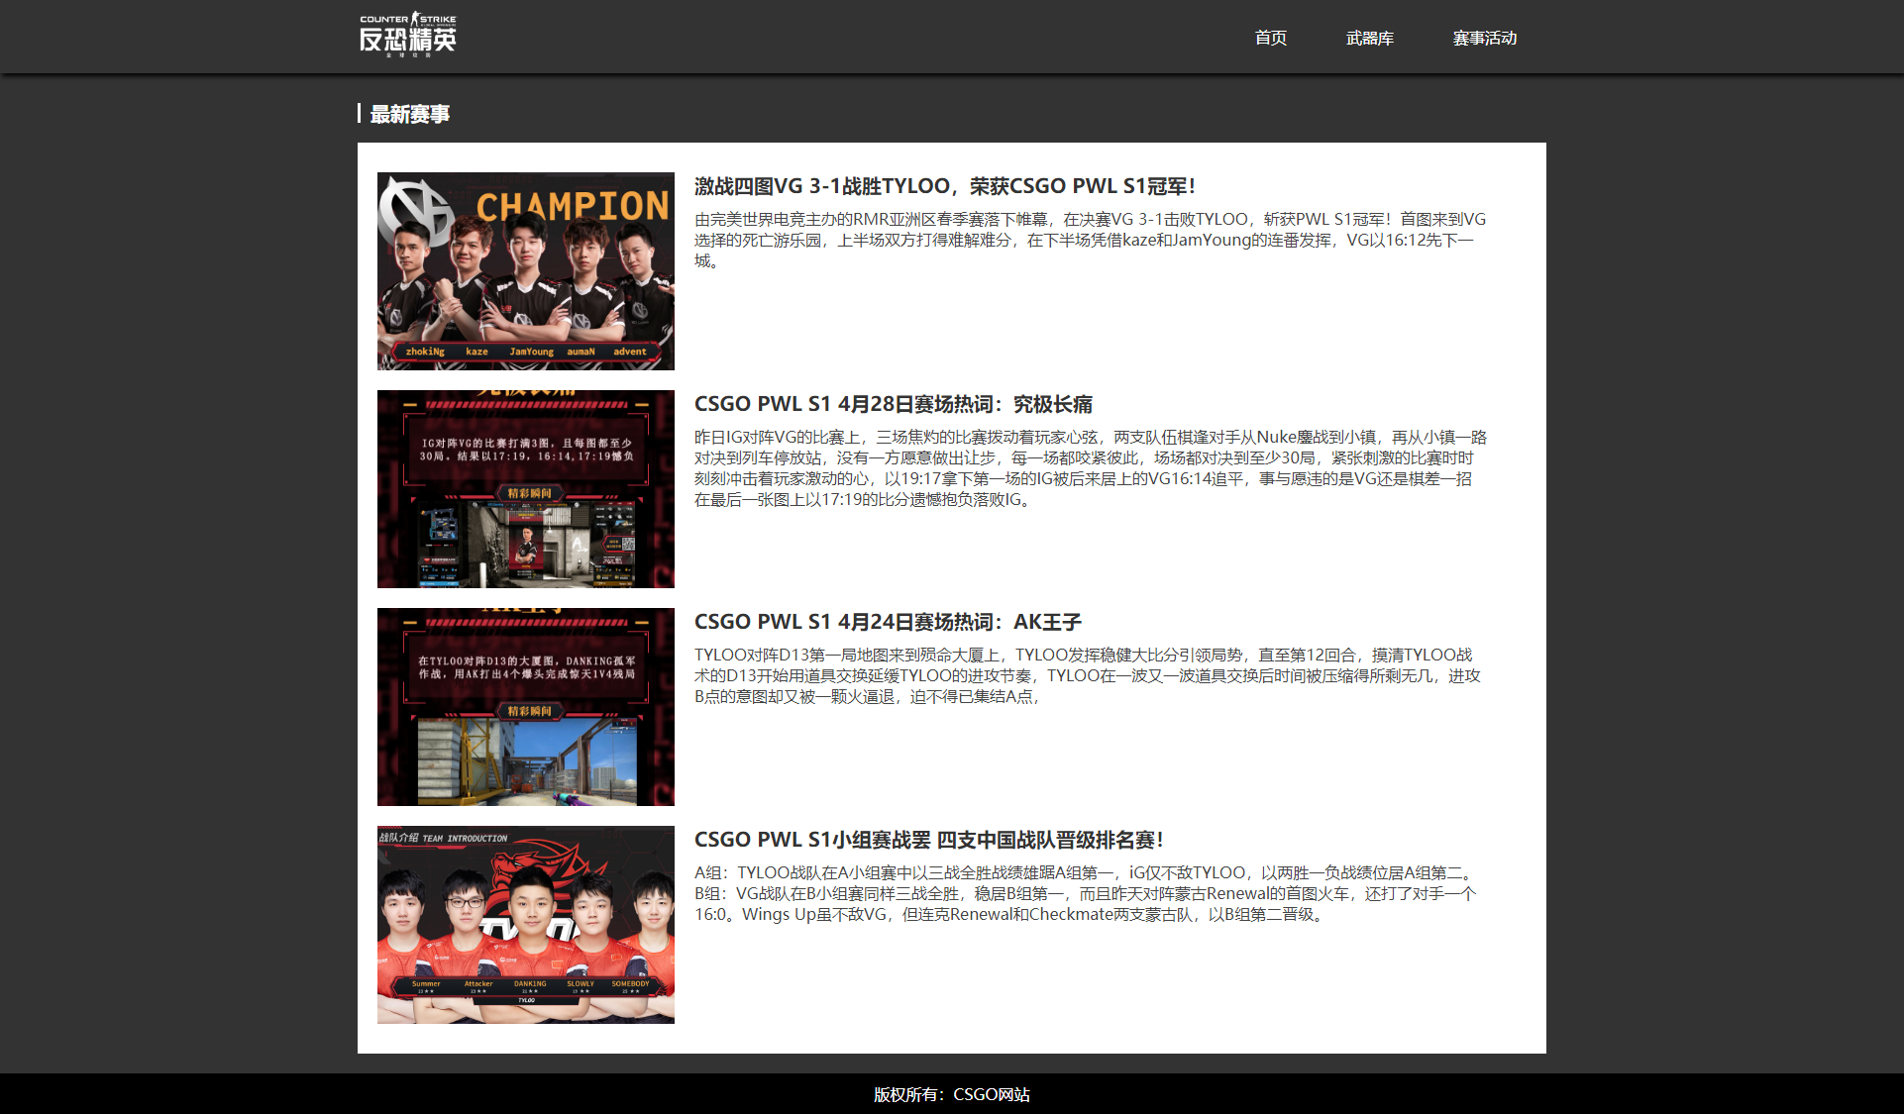This screenshot has height=1114, width=1904.
Task: Open the 武器库 navigation item
Action: pos(1369,38)
